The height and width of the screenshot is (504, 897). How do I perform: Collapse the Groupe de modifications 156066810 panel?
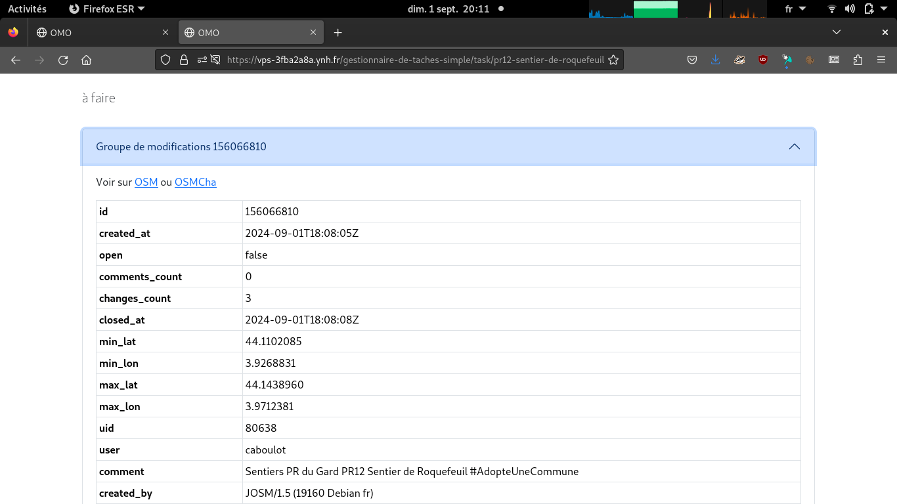coord(794,146)
